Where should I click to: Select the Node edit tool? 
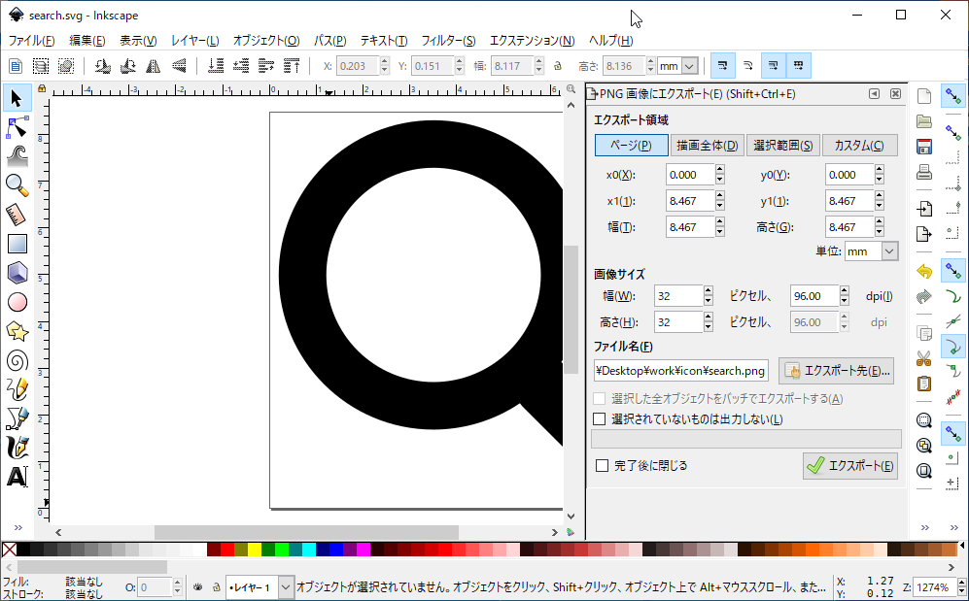[17, 127]
